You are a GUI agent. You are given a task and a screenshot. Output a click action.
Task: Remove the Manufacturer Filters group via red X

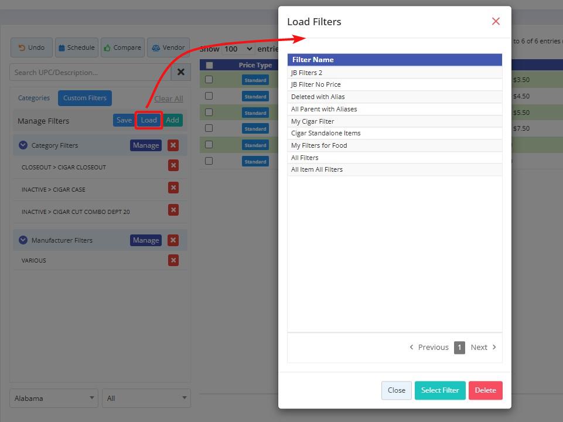coord(173,240)
